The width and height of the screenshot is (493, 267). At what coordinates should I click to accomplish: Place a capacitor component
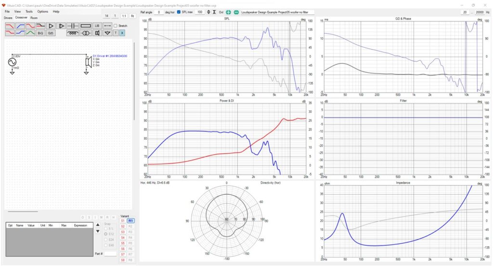[72, 26]
